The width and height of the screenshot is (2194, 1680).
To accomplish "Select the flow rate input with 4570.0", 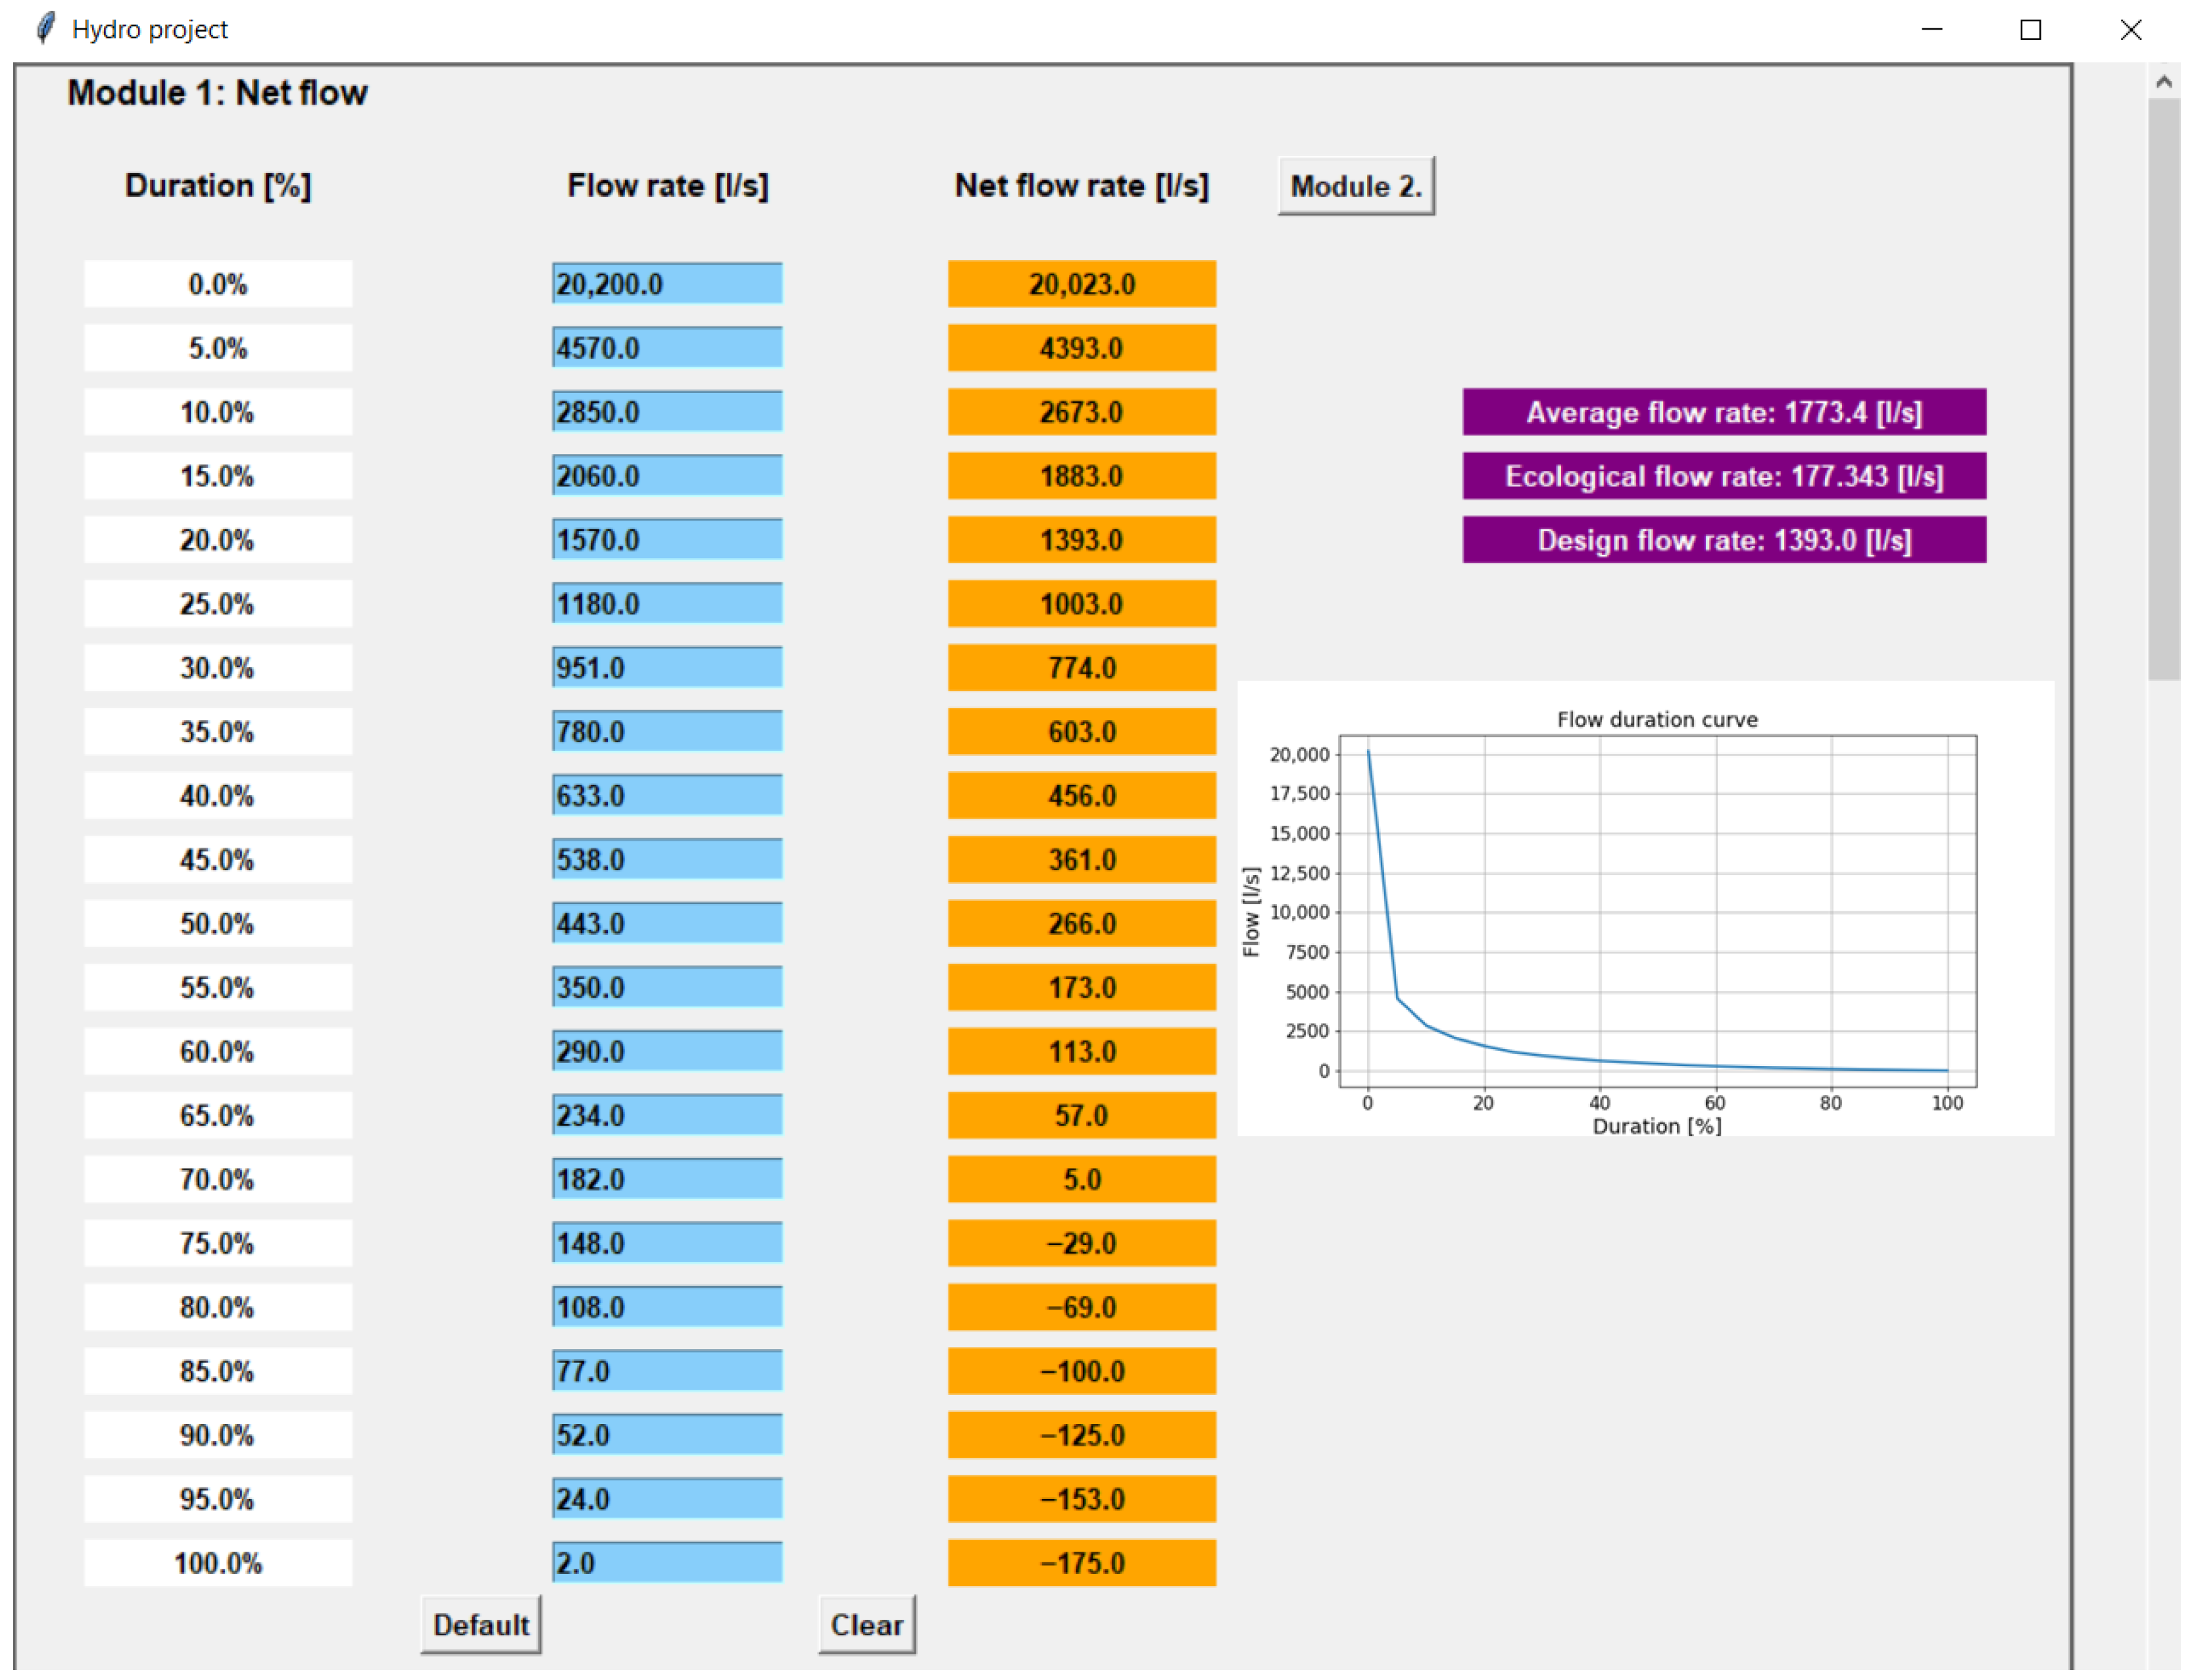I will [666, 348].
